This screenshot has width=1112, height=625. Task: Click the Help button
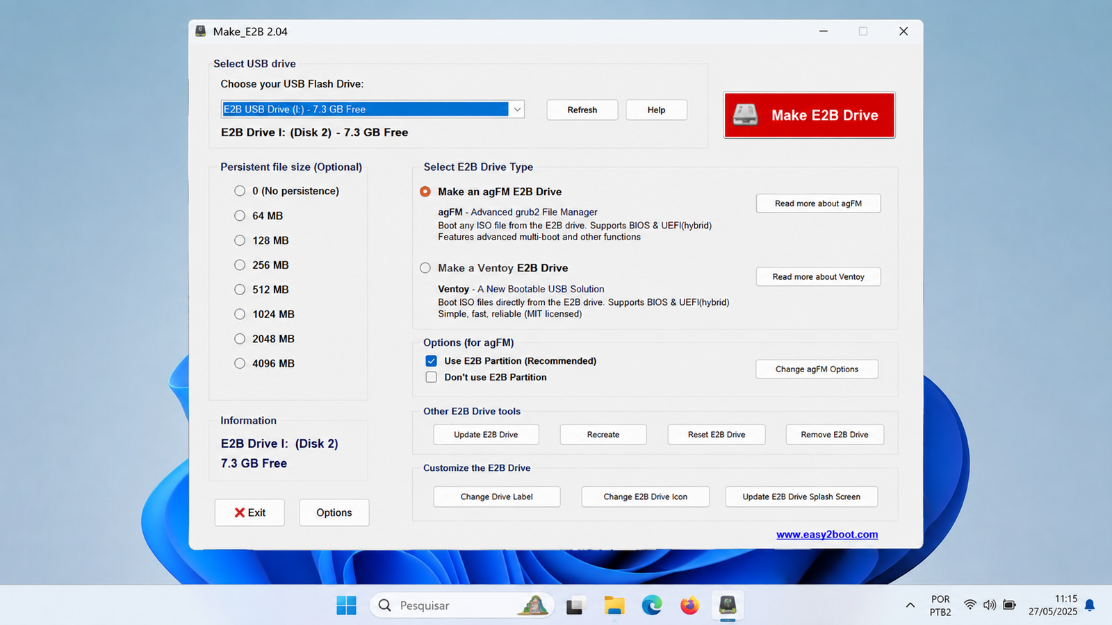(656, 110)
